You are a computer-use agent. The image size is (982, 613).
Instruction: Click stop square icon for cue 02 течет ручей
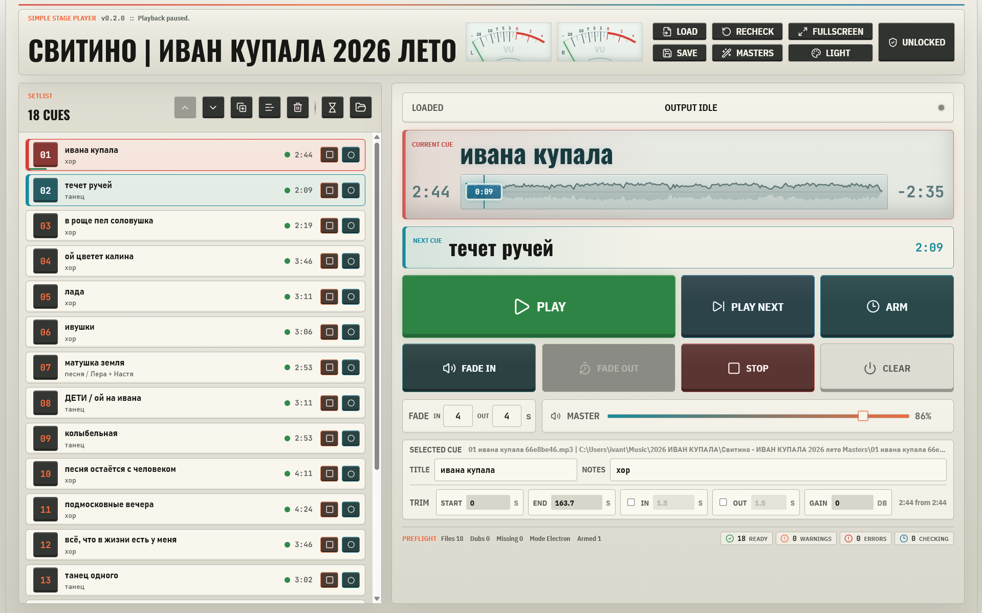(330, 190)
